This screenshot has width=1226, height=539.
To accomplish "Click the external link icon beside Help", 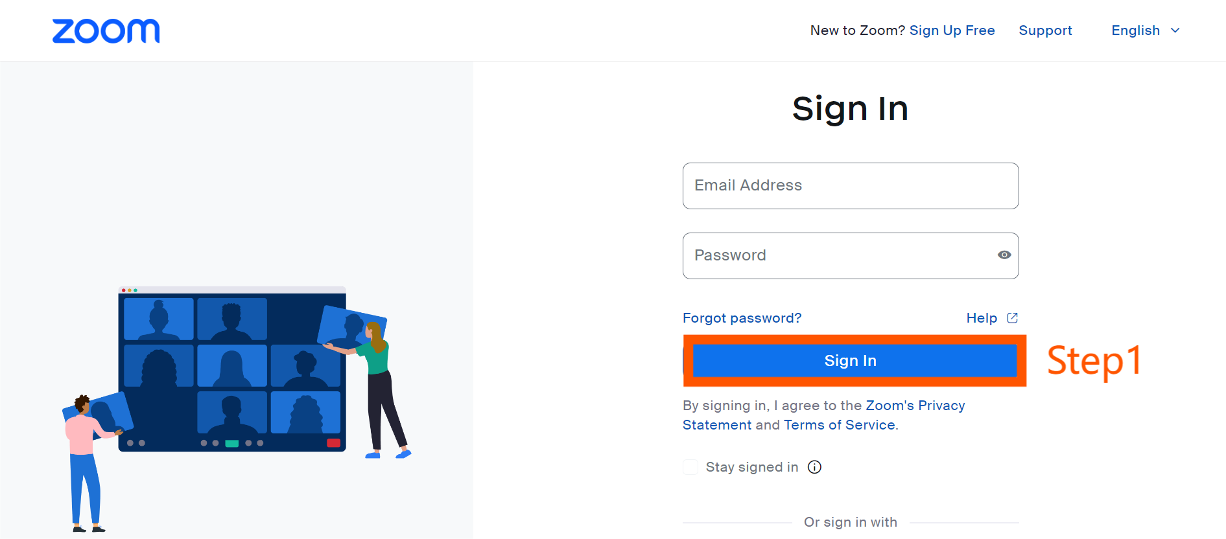I will 1012,318.
